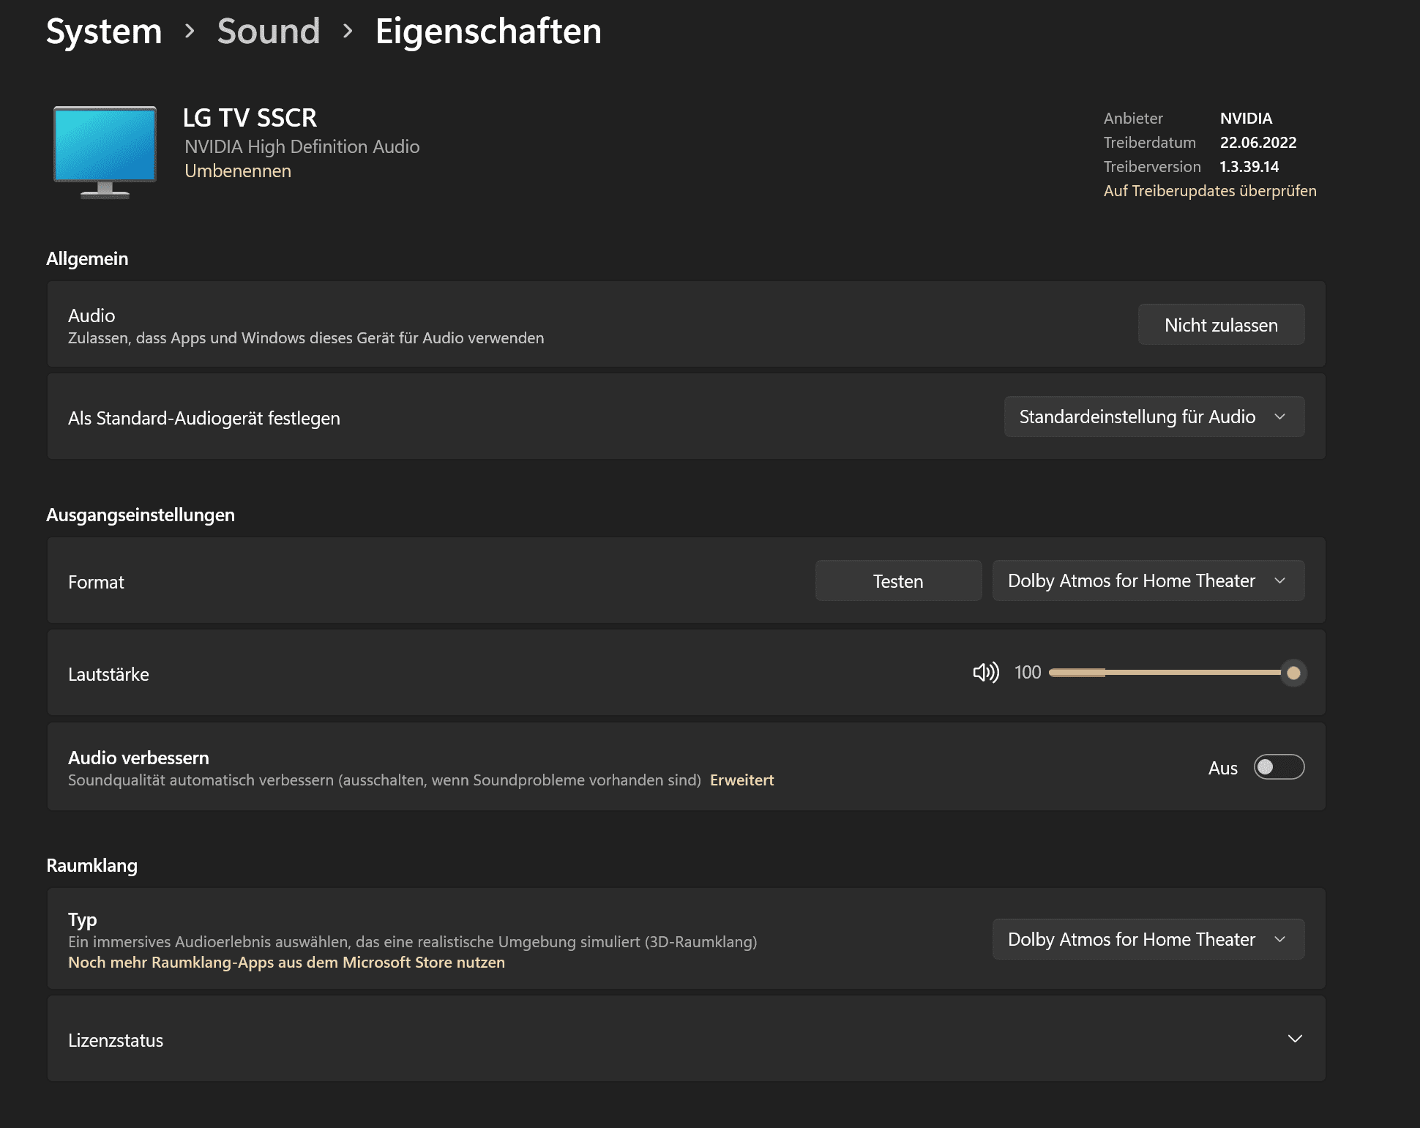1420x1128 pixels.
Task: Go to System in the breadcrumb
Action: 104,31
